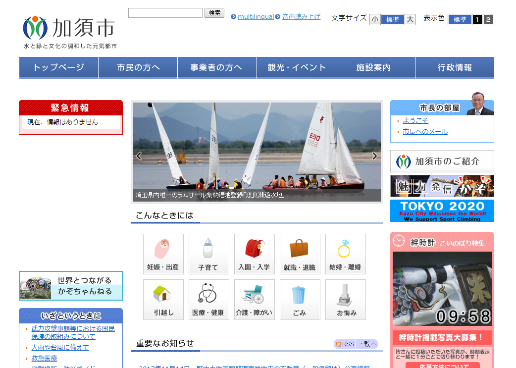The height and width of the screenshot is (368, 516).
Task: Open the 子育て baby bottle icon
Action: coord(209,254)
